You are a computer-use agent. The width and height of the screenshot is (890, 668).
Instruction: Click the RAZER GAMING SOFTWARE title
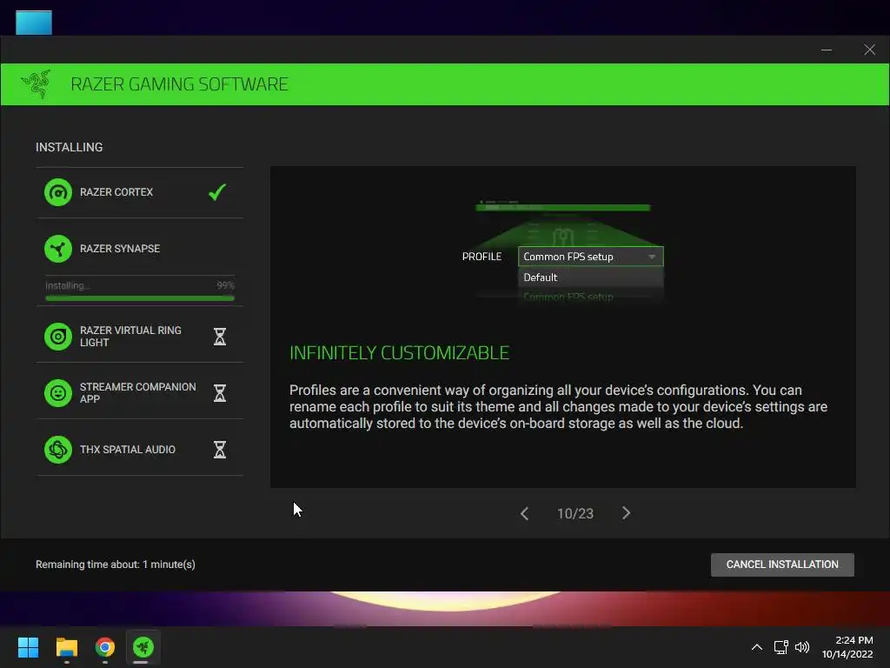point(179,84)
